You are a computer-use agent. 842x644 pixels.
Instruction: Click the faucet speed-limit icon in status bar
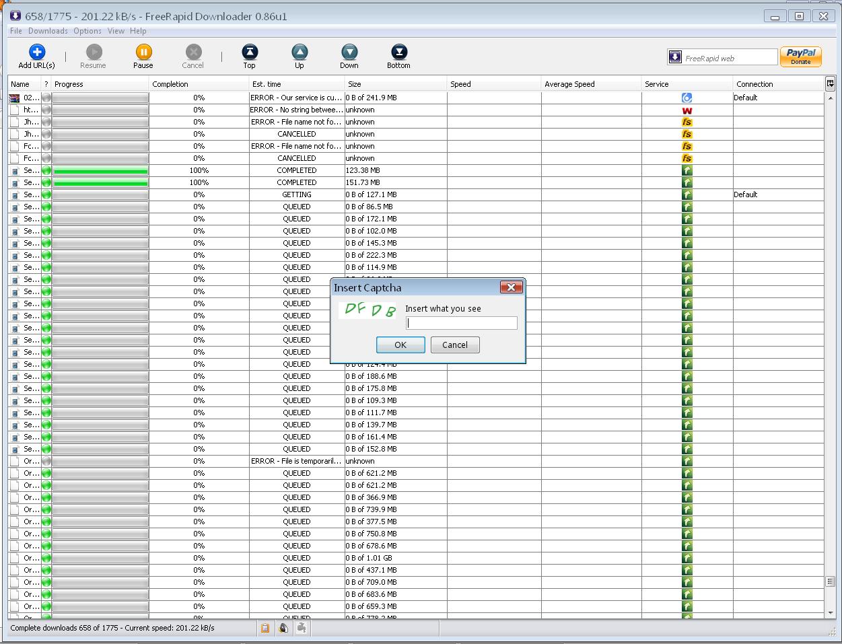click(x=302, y=628)
